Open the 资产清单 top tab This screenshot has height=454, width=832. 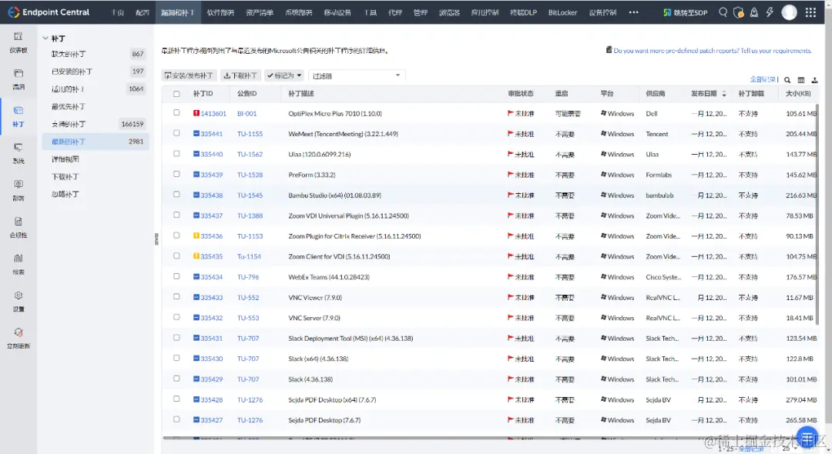pos(260,12)
